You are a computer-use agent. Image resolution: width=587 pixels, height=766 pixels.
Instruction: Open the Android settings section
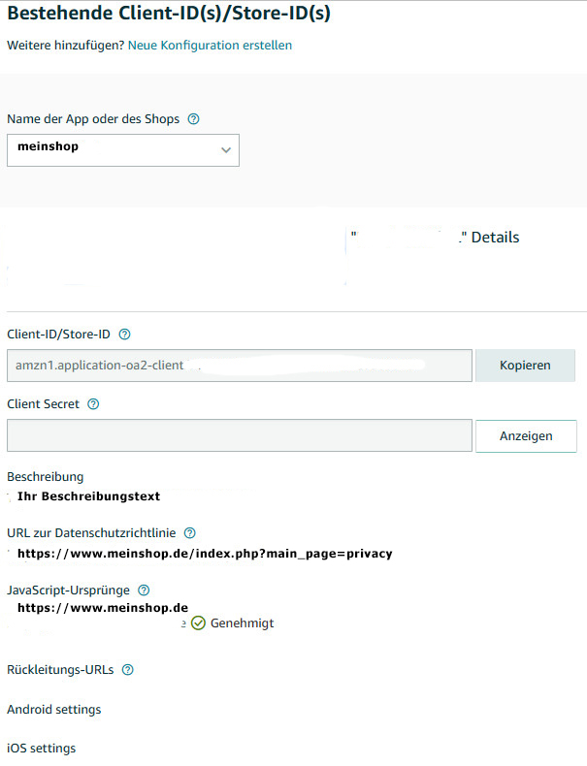53,710
